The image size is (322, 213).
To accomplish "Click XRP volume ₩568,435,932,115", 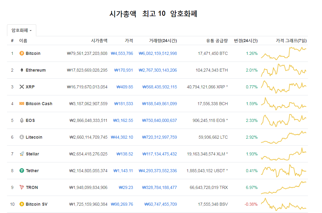I will [160, 87].
